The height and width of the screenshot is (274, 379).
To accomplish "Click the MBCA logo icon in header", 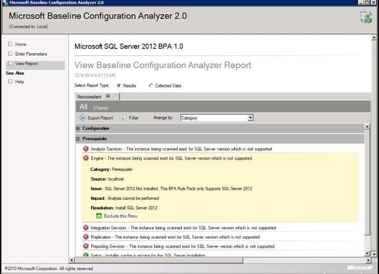I will tap(366, 17).
